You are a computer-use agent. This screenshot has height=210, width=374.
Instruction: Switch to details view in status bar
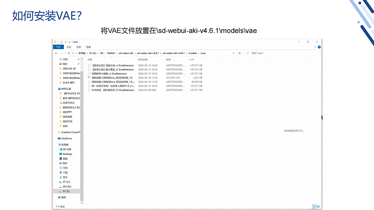pos(314,206)
